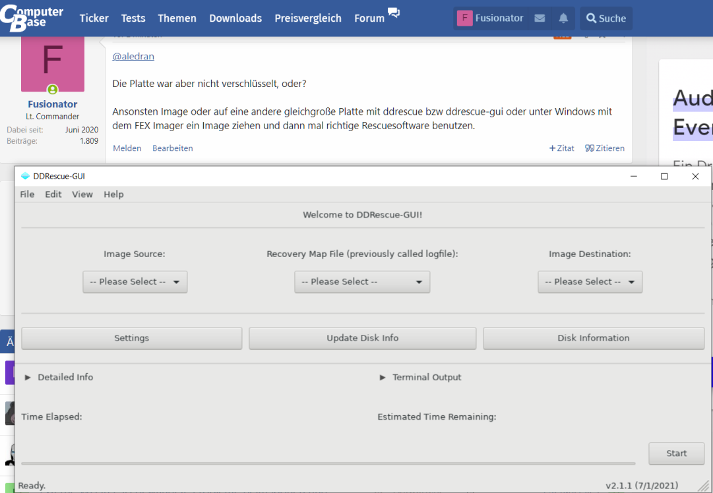Click the Bearbeiten link under the post

[x=173, y=148]
